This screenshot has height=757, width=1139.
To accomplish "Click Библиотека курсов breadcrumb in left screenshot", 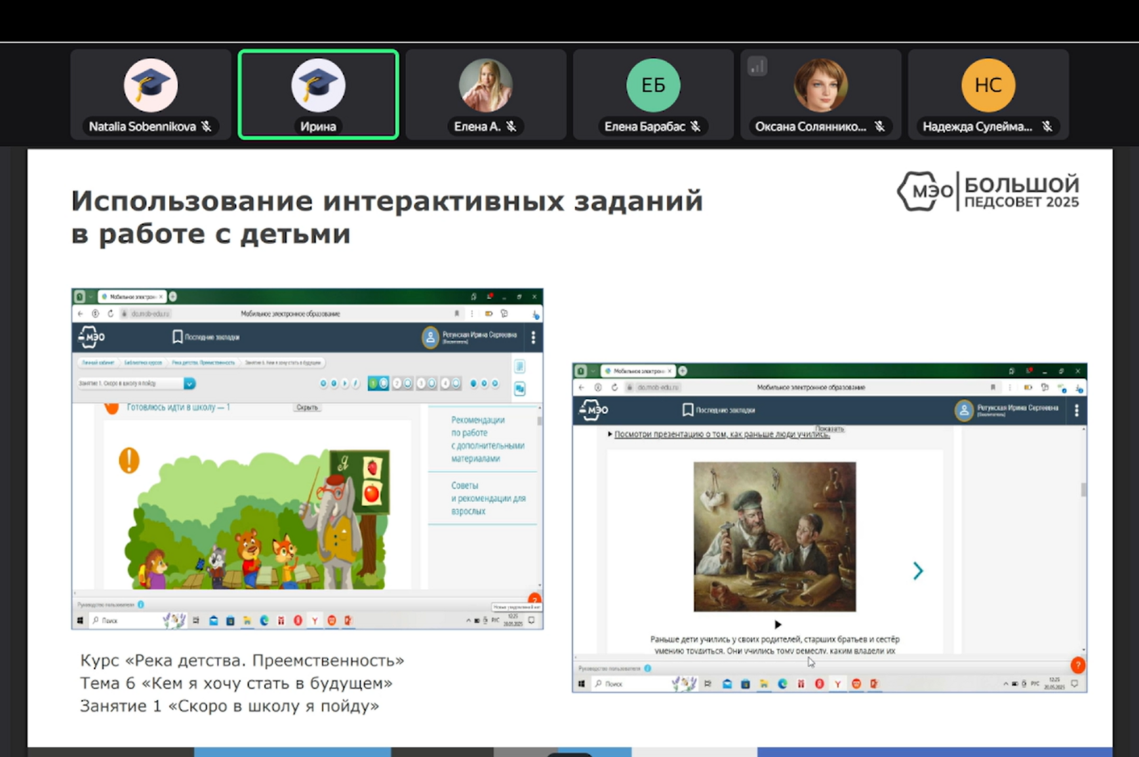I will pos(142,362).
